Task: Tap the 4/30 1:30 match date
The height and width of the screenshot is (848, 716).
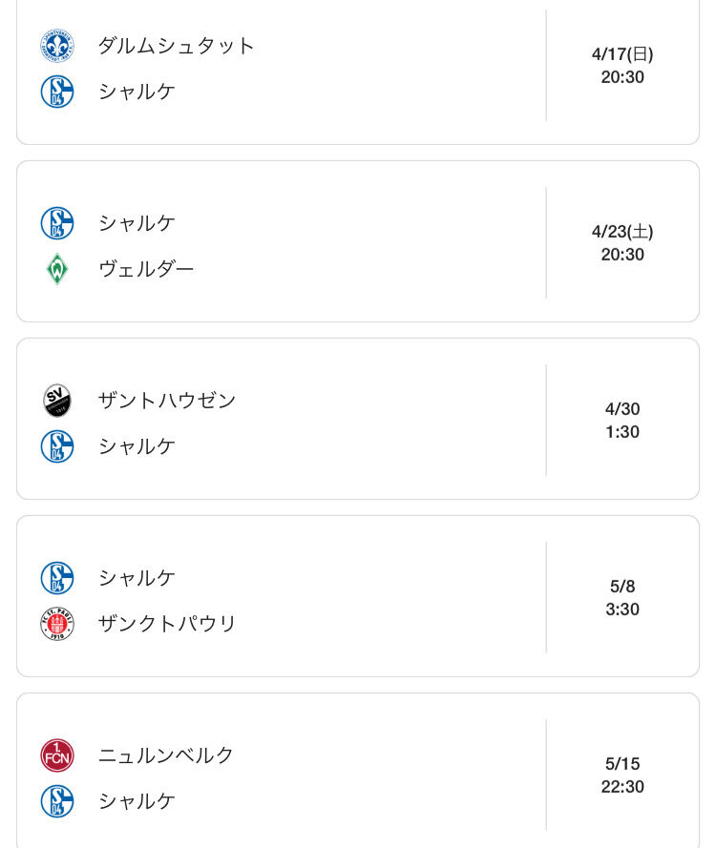Action: (622, 421)
